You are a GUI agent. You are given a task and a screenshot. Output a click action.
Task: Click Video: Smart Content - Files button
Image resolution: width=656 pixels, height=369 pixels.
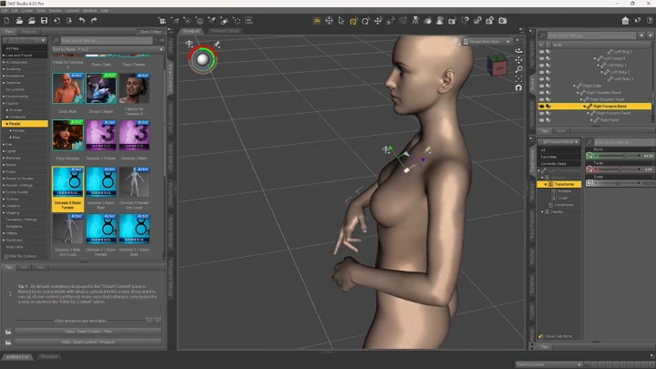click(88, 332)
